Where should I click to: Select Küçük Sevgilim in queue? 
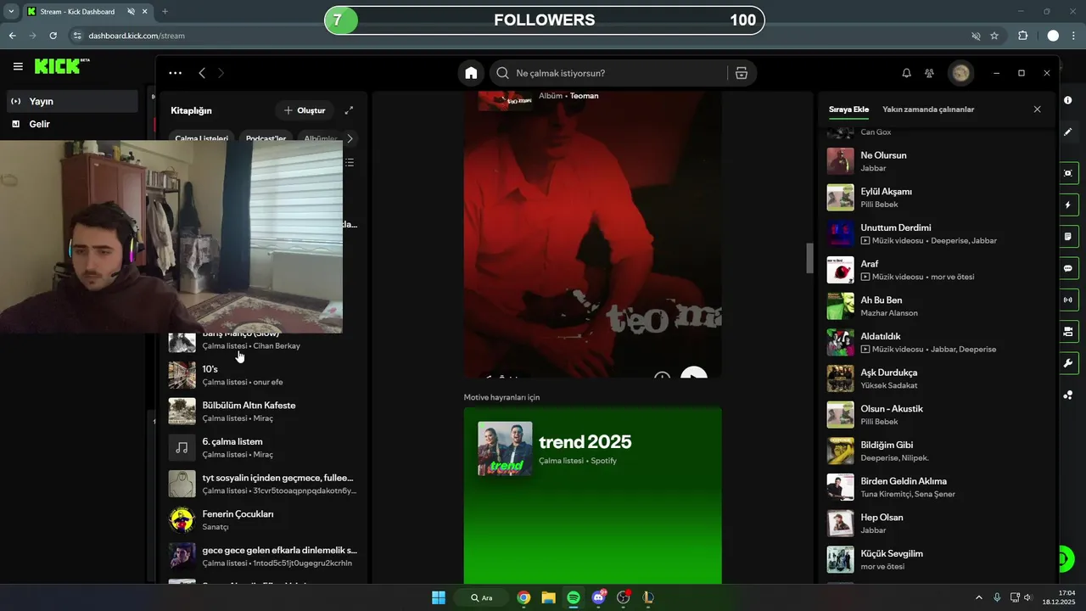pos(937,559)
